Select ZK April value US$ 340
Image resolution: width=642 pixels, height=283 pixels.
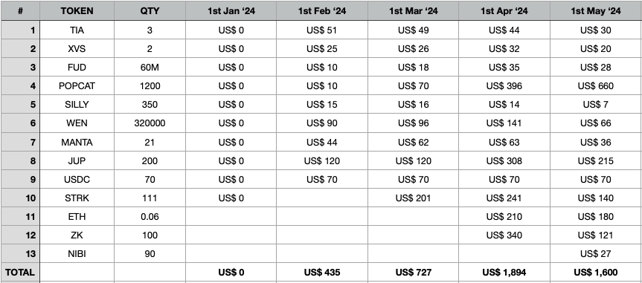click(x=504, y=235)
